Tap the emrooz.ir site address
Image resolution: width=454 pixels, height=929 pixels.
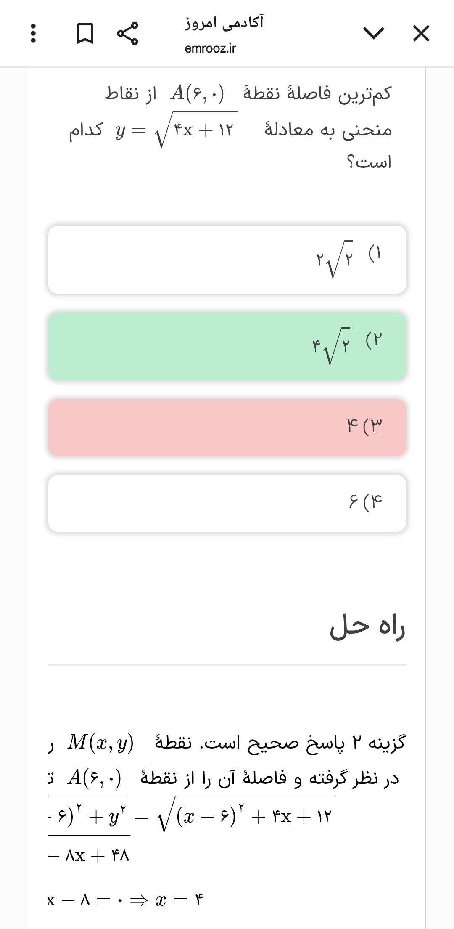pos(210,49)
